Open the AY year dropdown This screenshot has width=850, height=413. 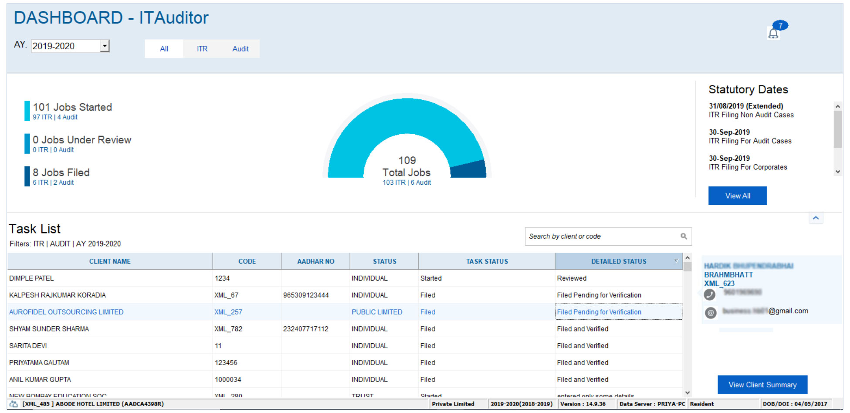105,46
